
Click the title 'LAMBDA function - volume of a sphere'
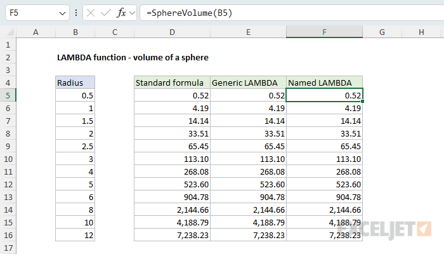pyautogui.click(x=133, y=58)
